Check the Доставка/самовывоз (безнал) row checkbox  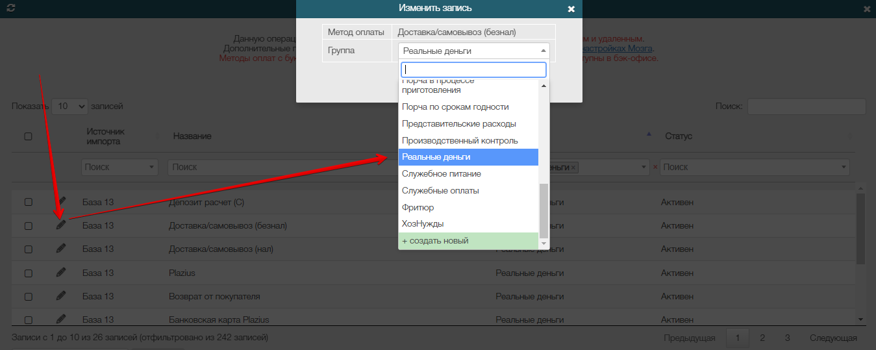coord(28,226)
